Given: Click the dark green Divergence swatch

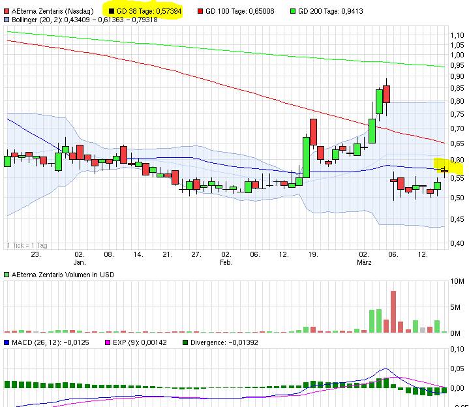Looking at the screenshot, I should pos(185,342).
